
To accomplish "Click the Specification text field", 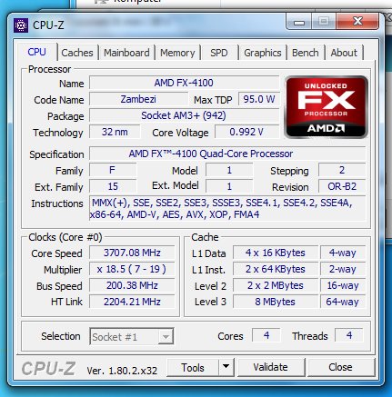I will pos(227,154).
